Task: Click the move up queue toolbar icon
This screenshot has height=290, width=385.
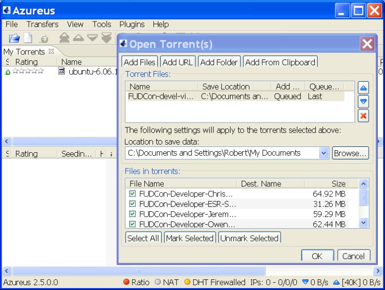Action: [78, 37]
